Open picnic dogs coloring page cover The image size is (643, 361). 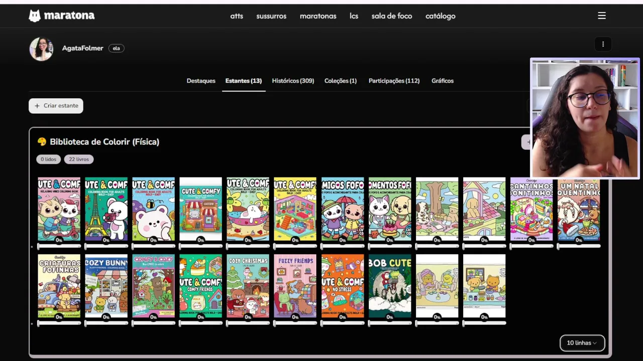(437, 209)
